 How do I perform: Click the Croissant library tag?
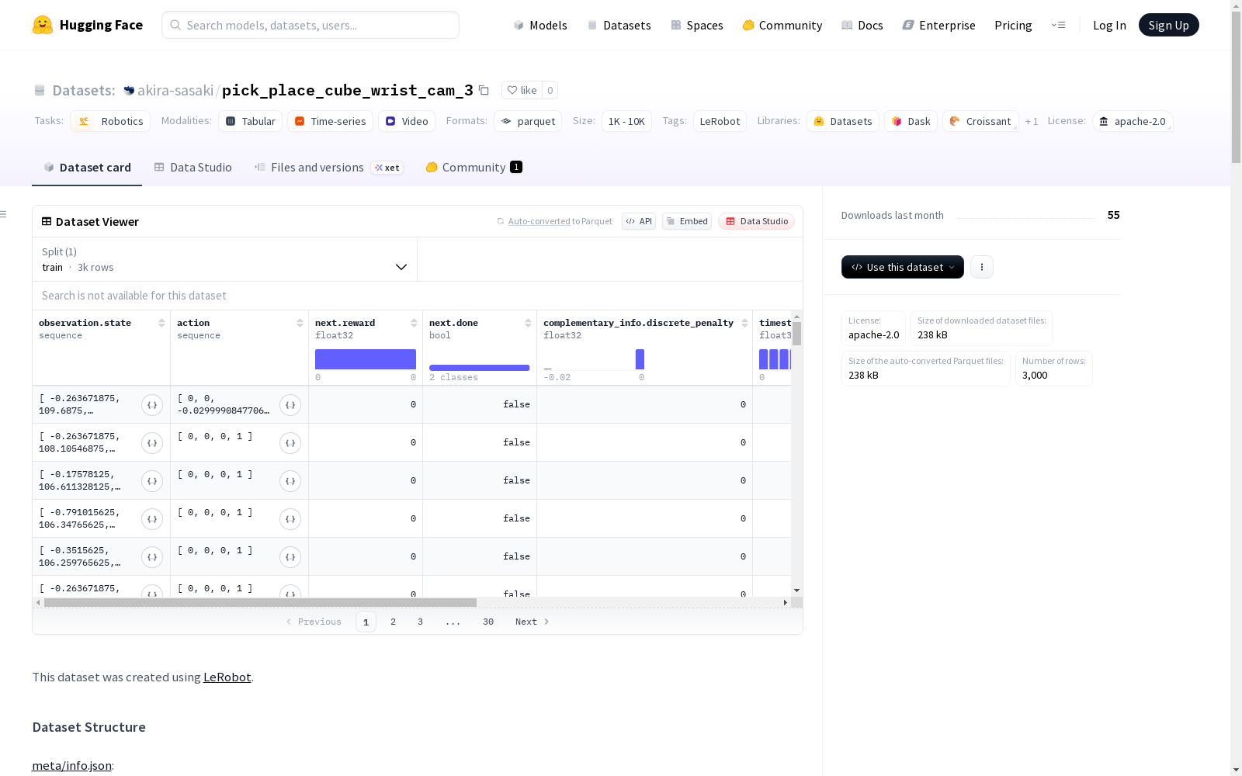980,121
